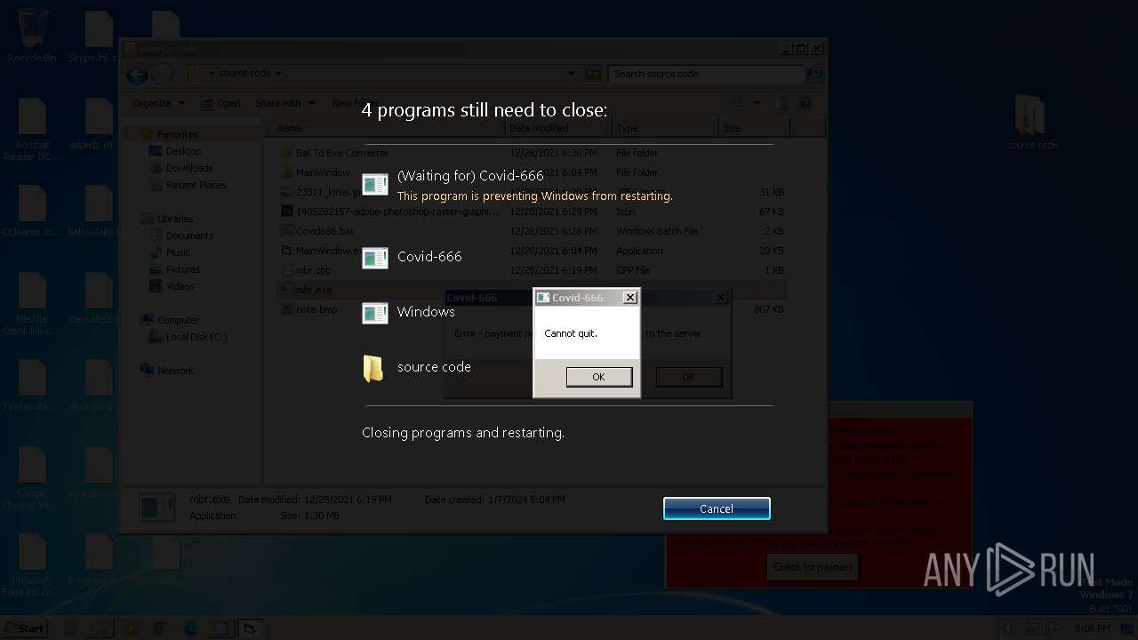Click the media player taskbar icon
Screen dimensions: 1138x640
[x=131, y=628]
